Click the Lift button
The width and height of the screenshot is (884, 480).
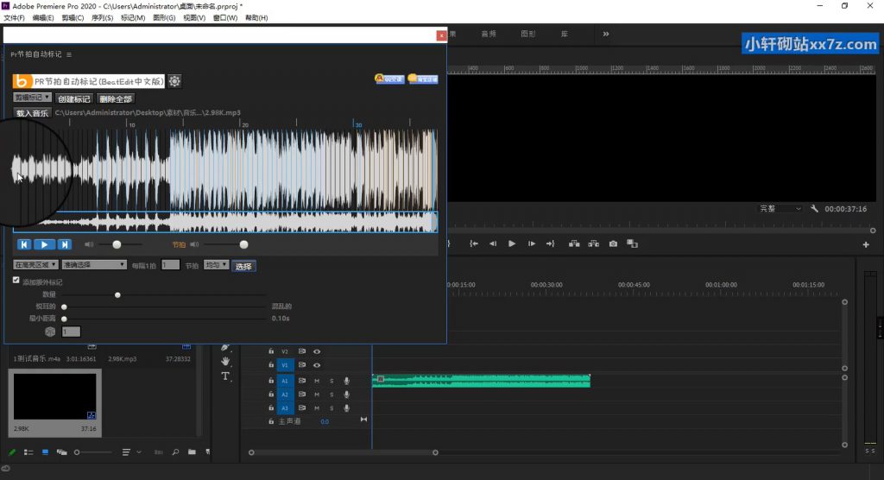(x=574, y=243)
